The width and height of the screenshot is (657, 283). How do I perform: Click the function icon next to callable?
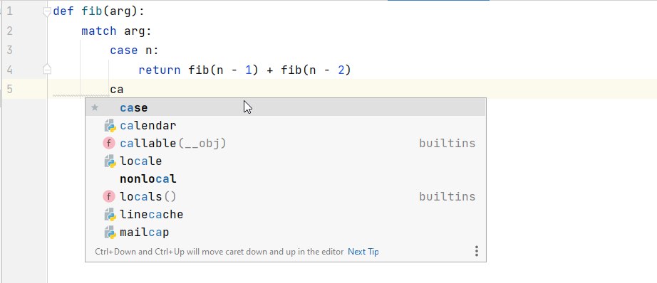109,144
